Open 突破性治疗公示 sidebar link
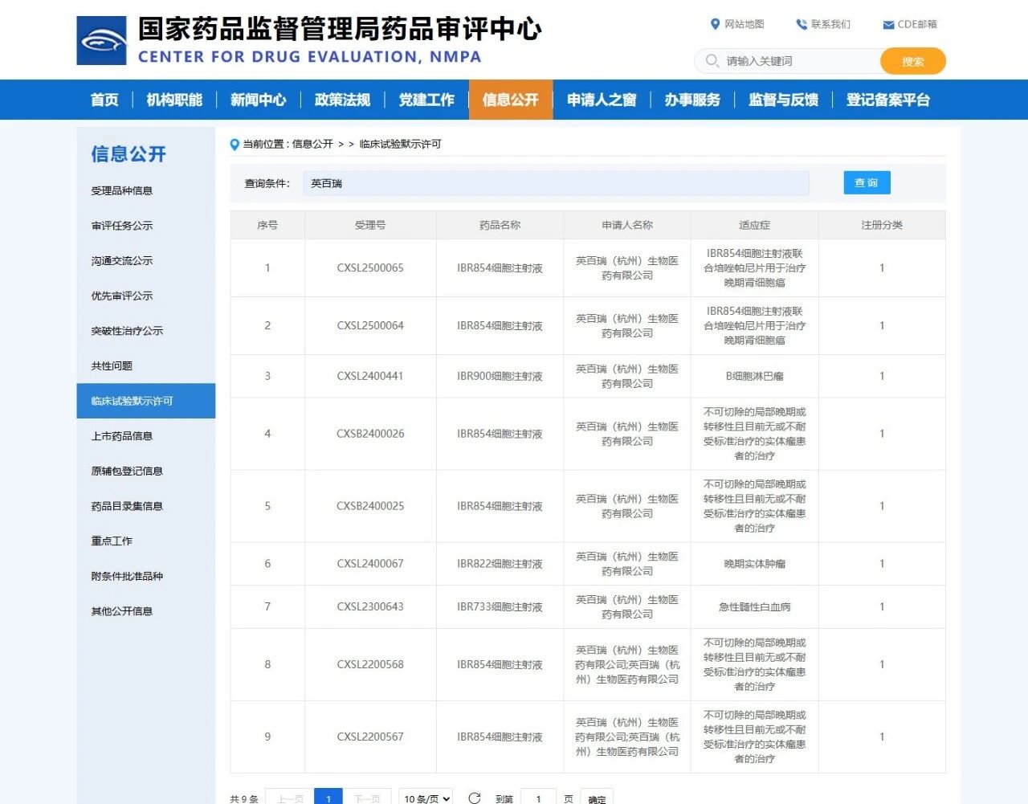The height and width of the screenshot is (804, 1028). tap(127, 331)
